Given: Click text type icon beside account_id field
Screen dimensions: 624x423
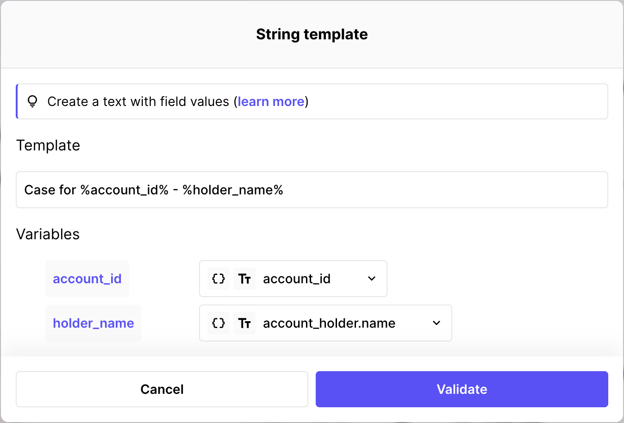Looking at the screenshot, I should click(244, 279).
